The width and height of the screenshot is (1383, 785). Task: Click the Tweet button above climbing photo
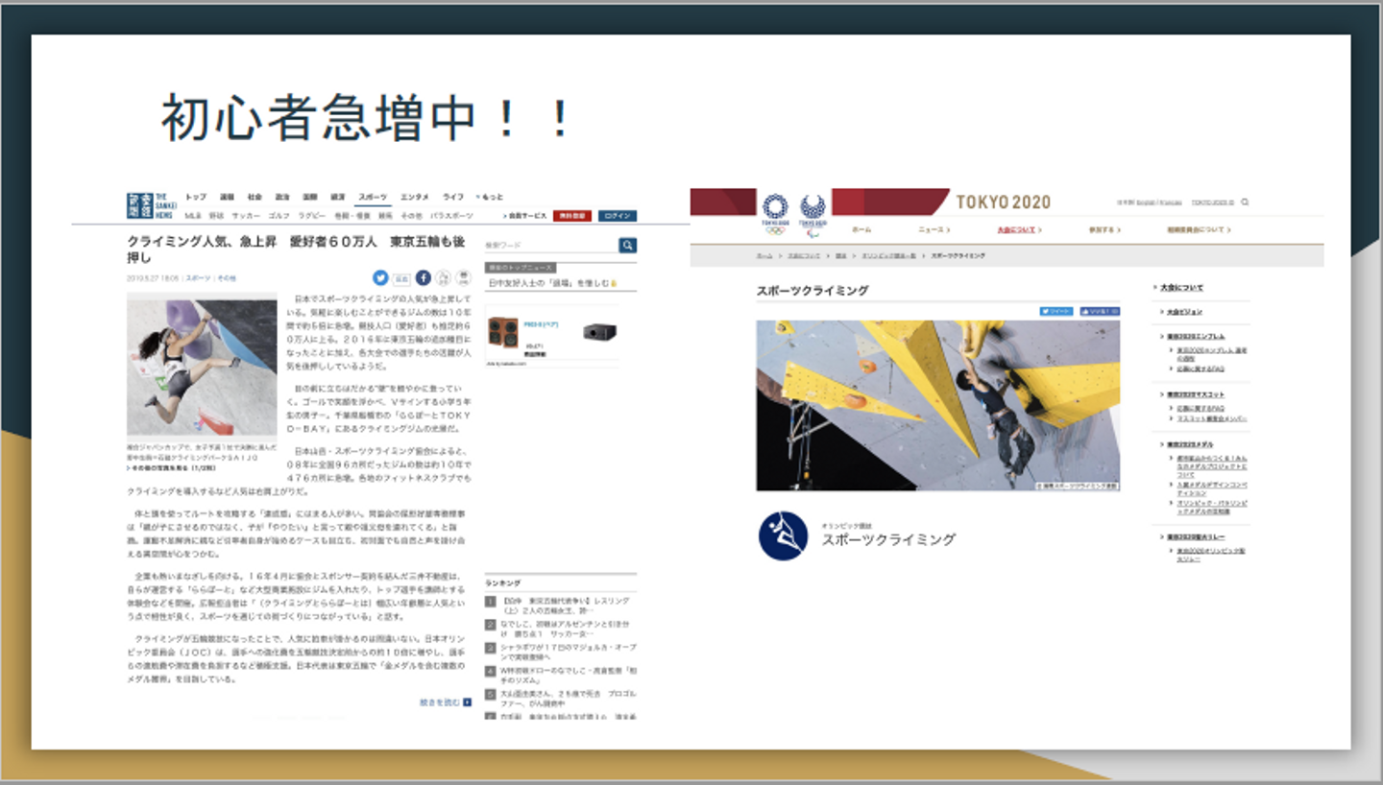1056,311
